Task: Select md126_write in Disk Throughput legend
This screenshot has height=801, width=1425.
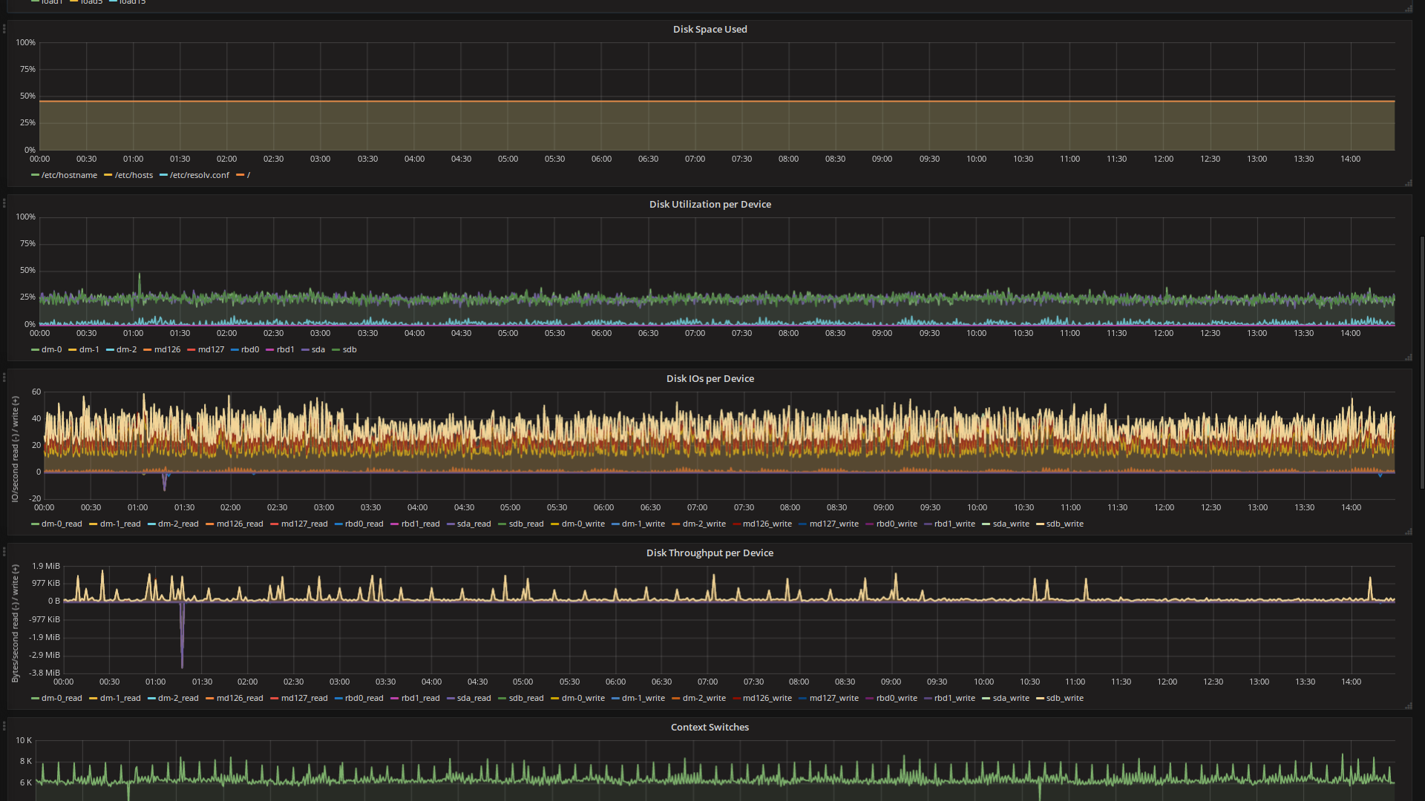Action: pos(767,698)
